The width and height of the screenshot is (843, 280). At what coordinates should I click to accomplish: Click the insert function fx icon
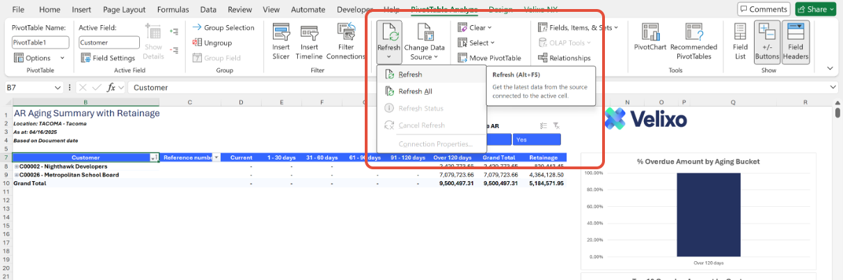(111, 87)
